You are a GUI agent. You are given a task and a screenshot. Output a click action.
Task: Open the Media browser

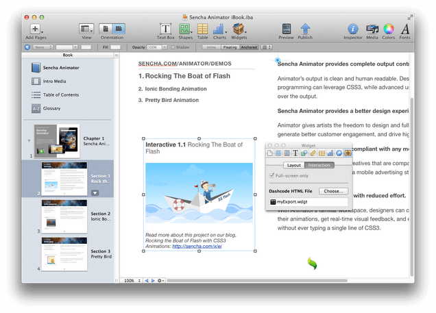pos(372,29)
